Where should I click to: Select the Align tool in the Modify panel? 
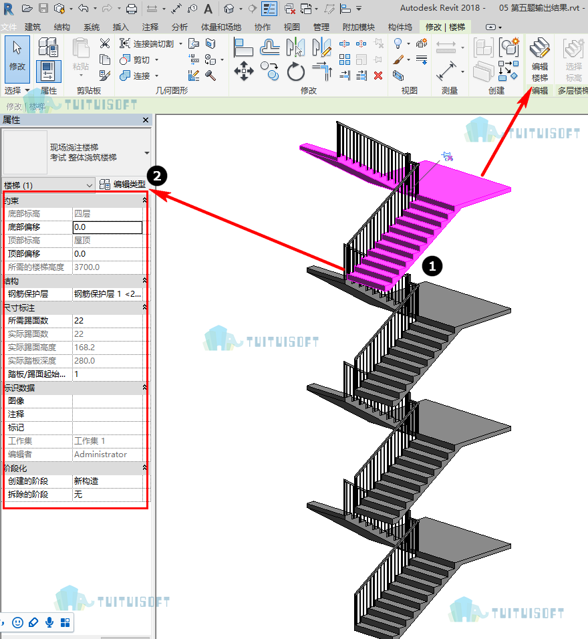click(x=243, y=47)
